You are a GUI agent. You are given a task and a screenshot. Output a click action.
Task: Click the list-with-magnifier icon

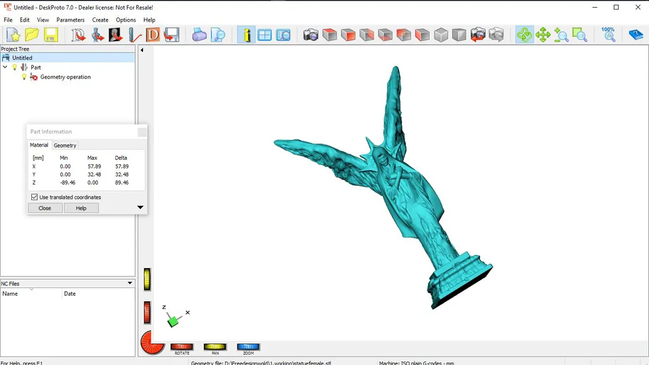(x=283, y=35)
